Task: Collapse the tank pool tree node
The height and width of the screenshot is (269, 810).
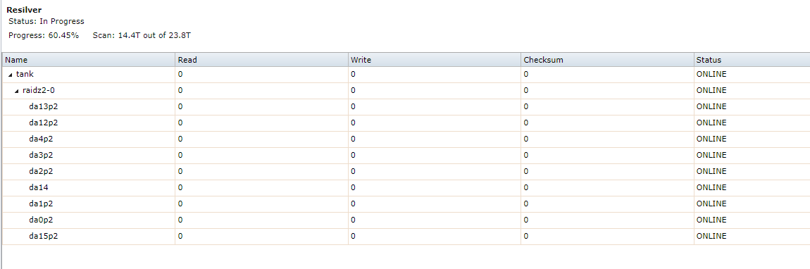Action: click(11, 75)
